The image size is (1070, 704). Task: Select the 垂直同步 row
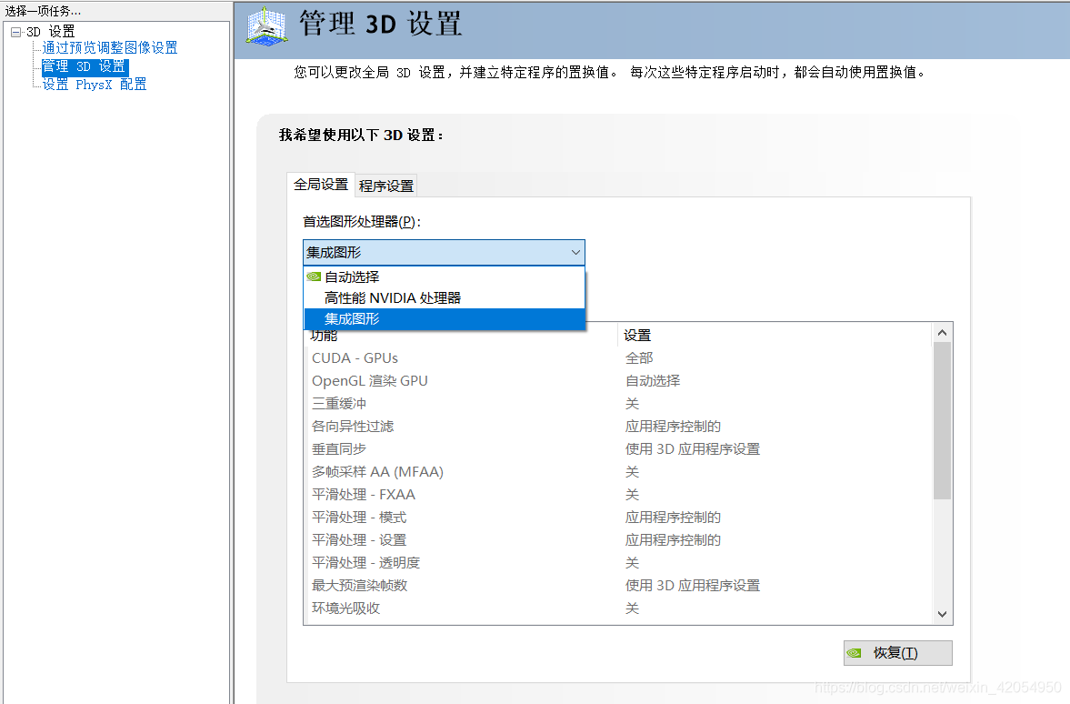coord(618,449)
